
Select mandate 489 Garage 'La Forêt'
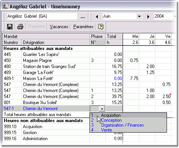click(62, 72)
